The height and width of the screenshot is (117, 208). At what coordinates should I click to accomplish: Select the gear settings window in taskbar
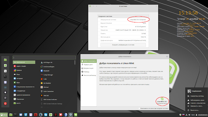[x=71, y=115]
